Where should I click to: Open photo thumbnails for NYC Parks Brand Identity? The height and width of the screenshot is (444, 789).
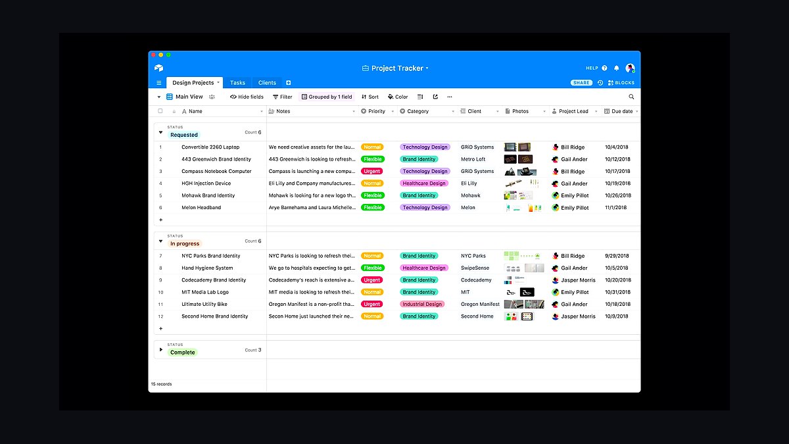523,256
